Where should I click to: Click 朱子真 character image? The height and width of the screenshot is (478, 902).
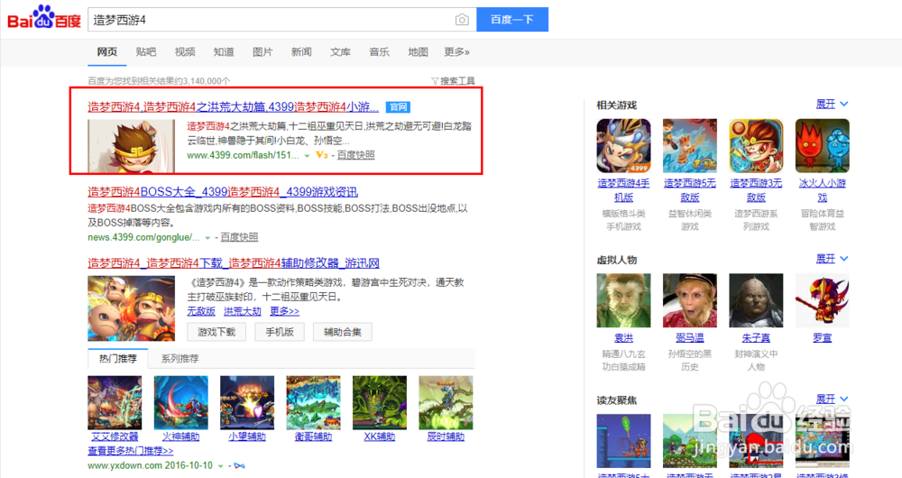[x=756, y=300]
